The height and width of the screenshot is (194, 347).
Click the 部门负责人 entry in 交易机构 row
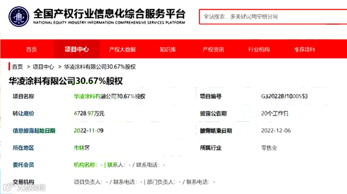164,182
